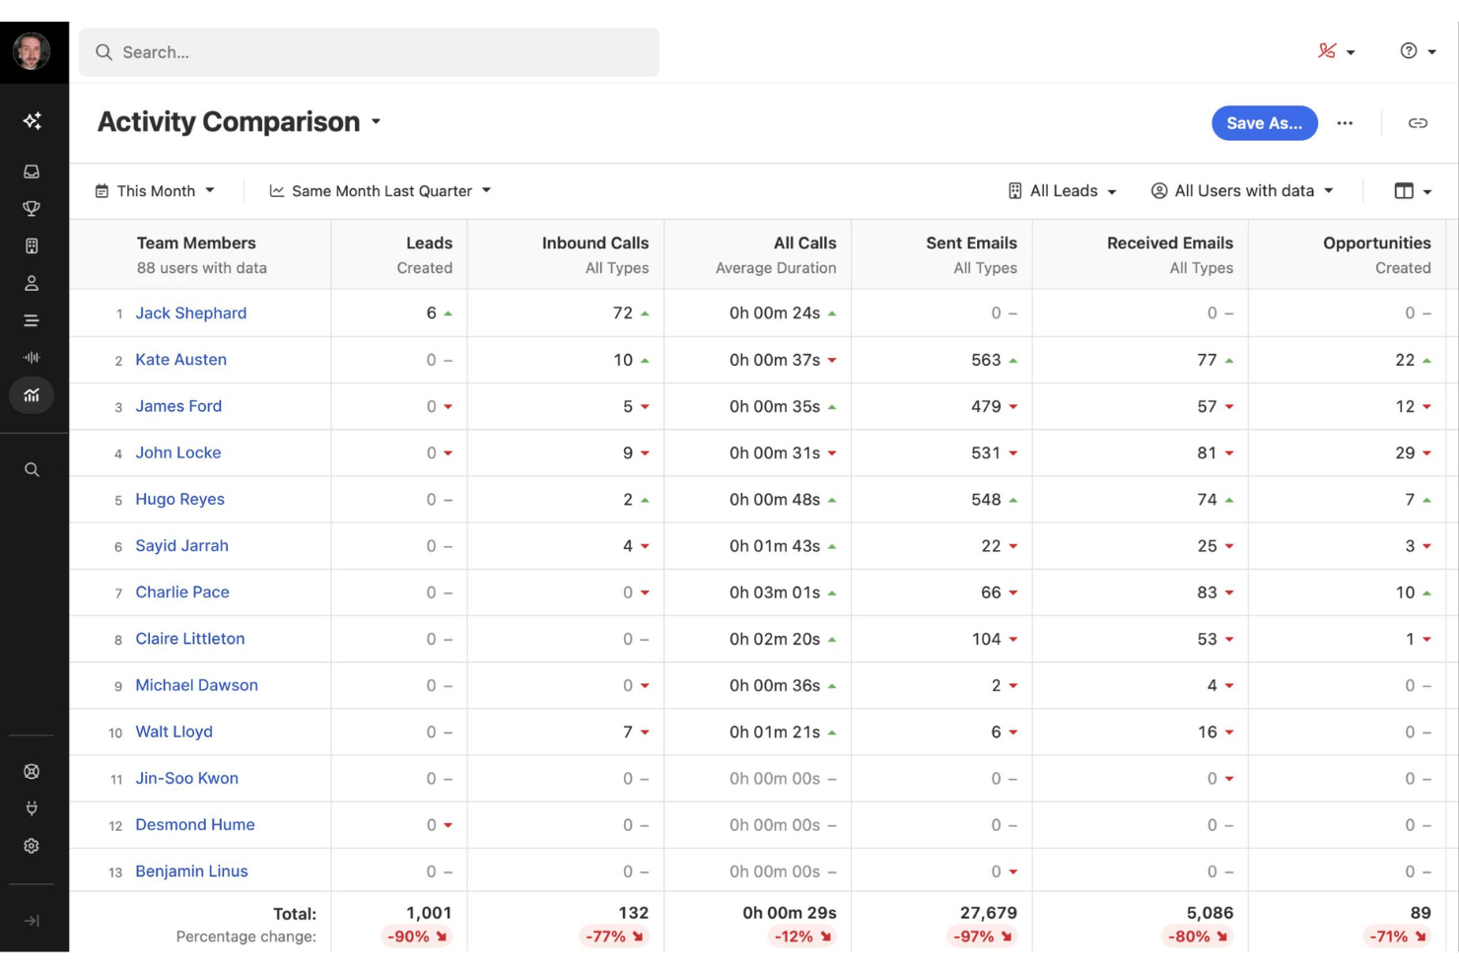Open All Users with data dropdown

pyautogui.click(x=1242, y=191)
